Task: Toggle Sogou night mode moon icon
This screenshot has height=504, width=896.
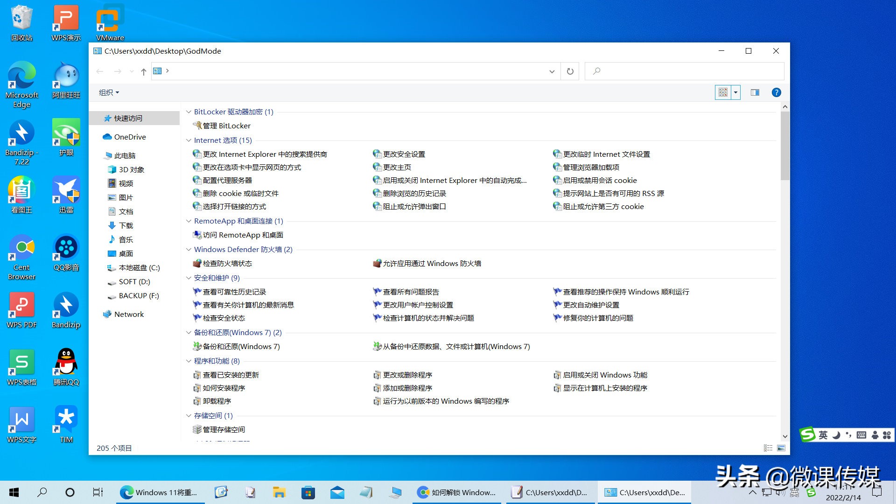Action: [x=836, y=435]
